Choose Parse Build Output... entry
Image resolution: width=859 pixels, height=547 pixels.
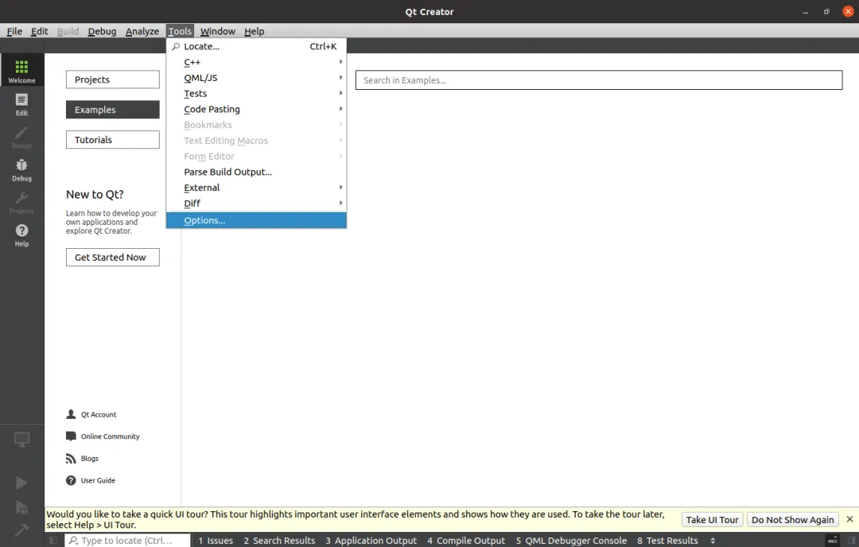tap(256, 172)
